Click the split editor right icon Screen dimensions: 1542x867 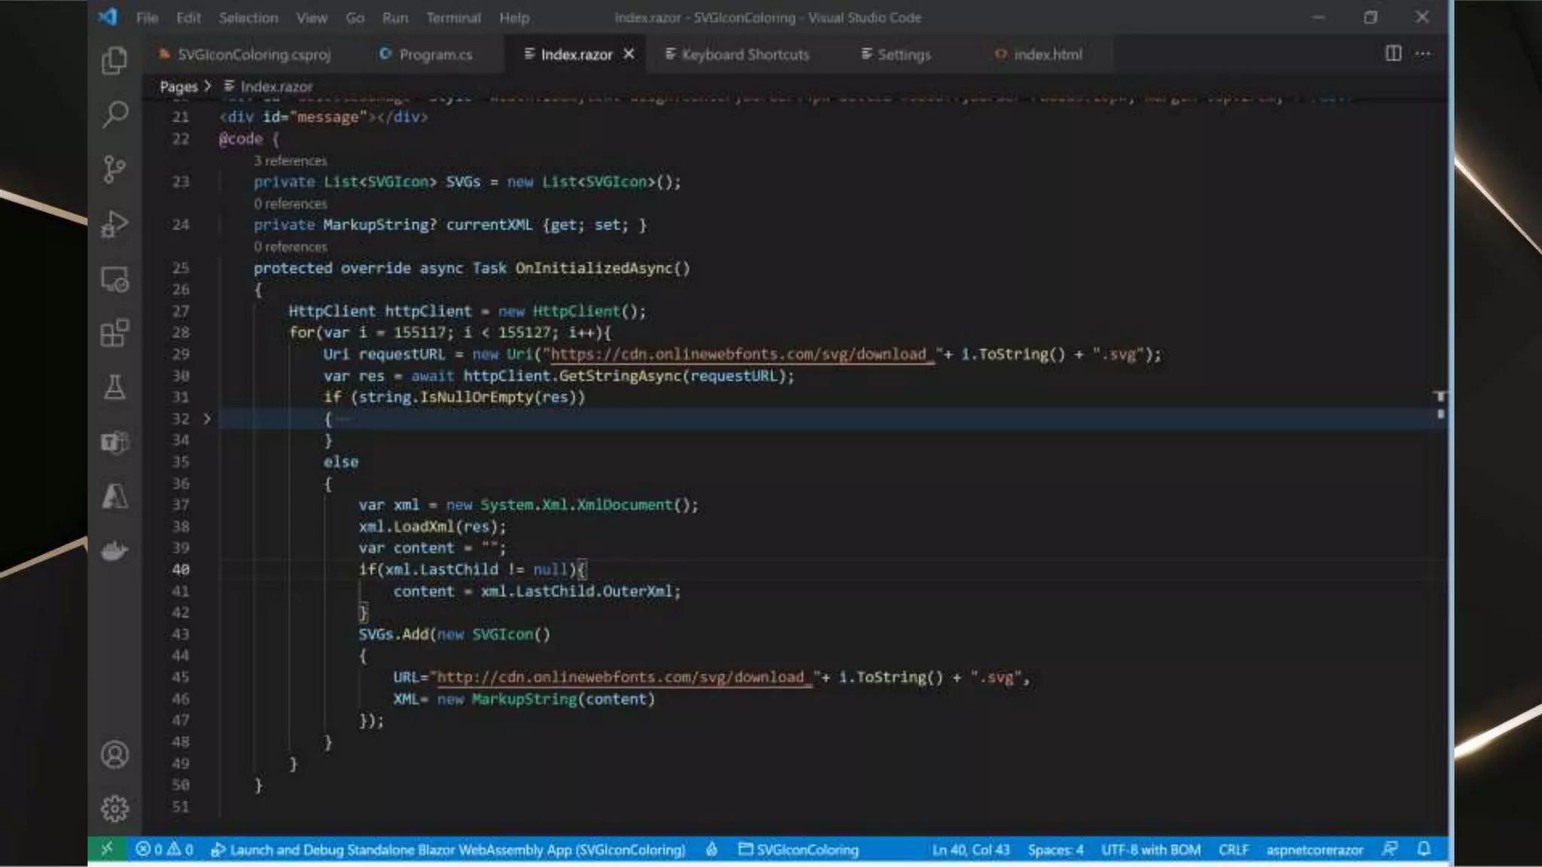[x=1393, y=53]
